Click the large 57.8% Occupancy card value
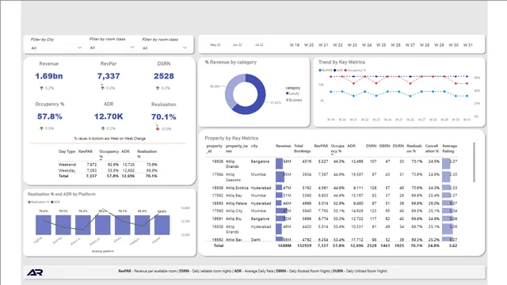The width and height of the screenshot is (507, 285). point(49,116)
